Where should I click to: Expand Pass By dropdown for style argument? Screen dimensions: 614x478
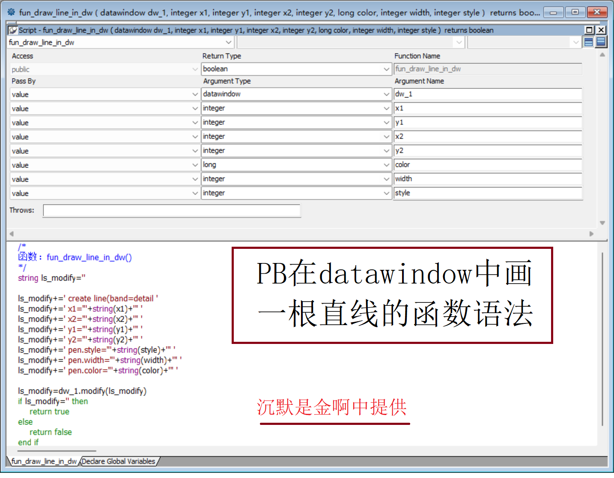click(195, 194)
